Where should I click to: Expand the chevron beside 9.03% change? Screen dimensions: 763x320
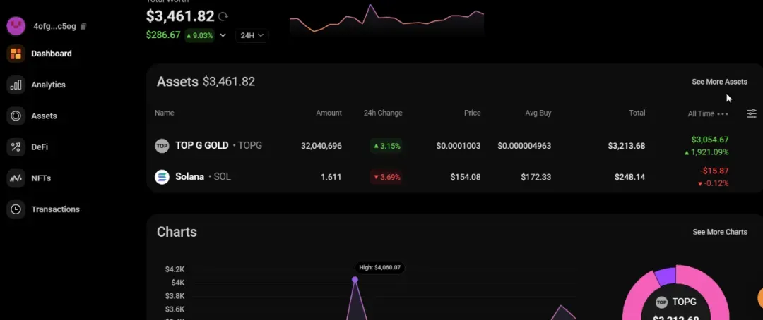tap(223, 35)
